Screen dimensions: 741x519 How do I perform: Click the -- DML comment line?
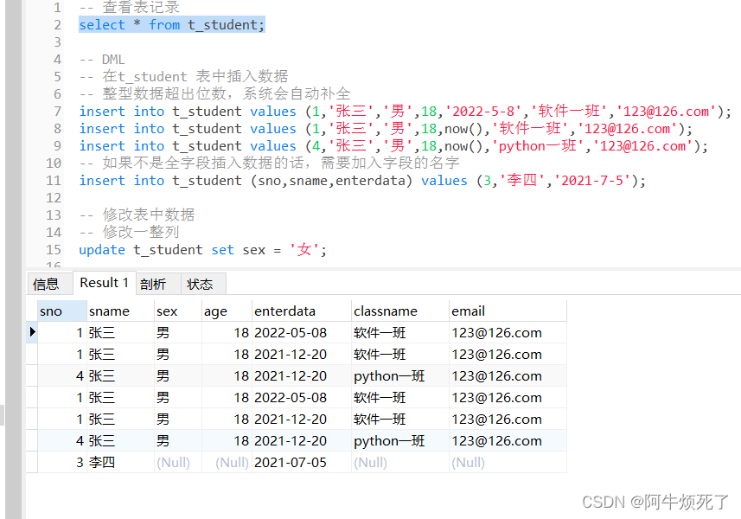[x=102, y=60]
